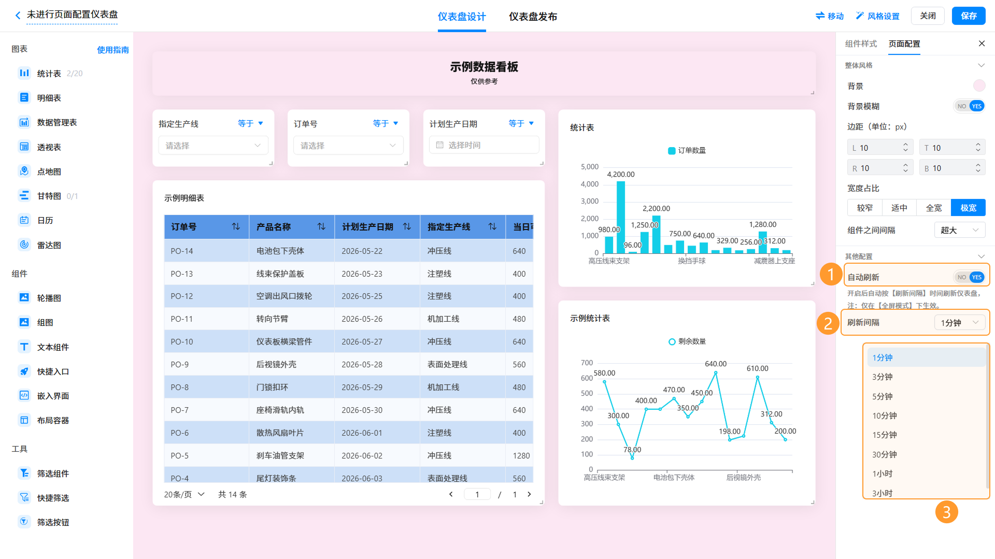Go to previous table page arrow
Image resolution: width=995 pixels, height=559 pixels.
[x=451, y=494]
